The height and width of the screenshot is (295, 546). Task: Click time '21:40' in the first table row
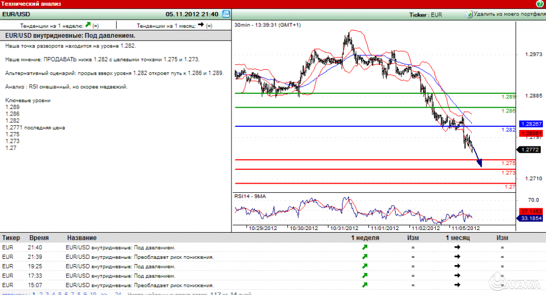(35, 248)
